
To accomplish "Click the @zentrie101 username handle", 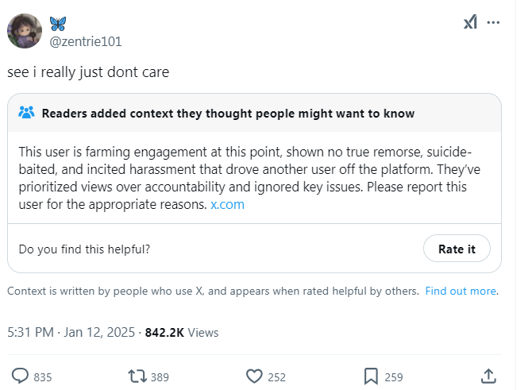I will [x=86, y=41].
